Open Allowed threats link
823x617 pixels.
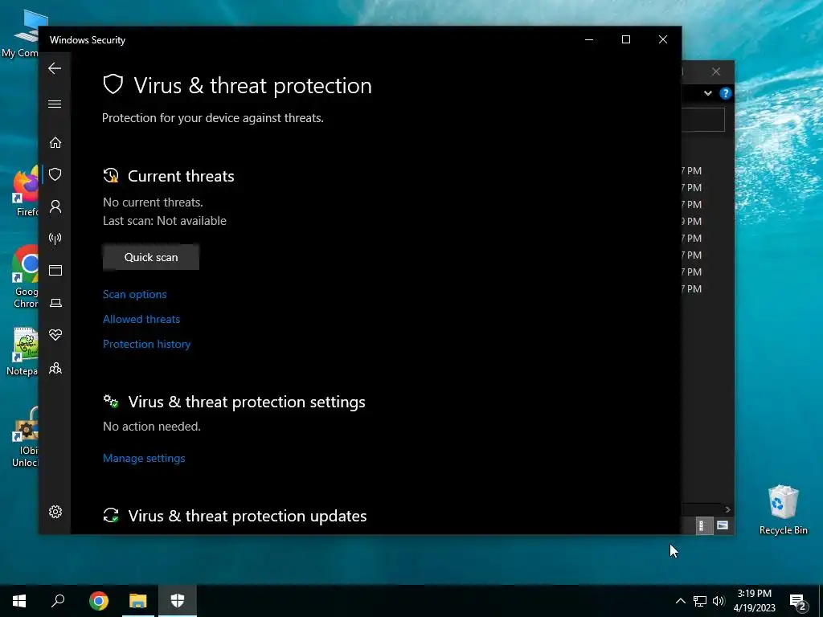(x=141, y=319)
